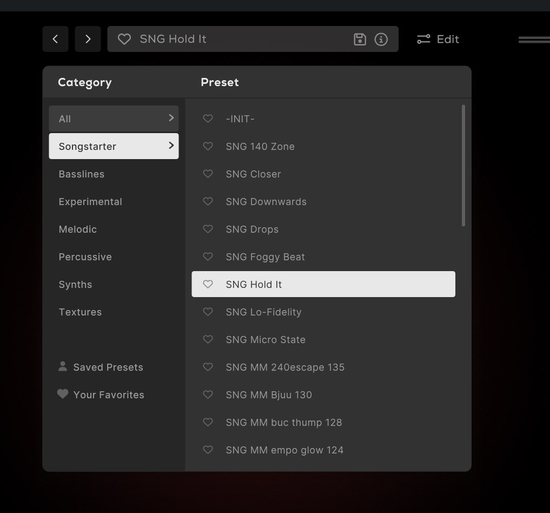Open the preset info icon
This screenshot has height=513, width=550.
[381, 39]
